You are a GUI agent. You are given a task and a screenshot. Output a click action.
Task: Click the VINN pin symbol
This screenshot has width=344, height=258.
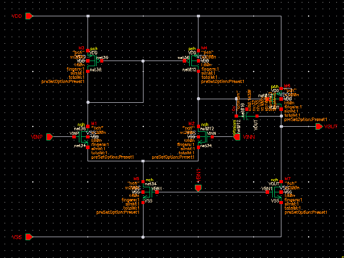pyautogui.click(x=237, y=137)
